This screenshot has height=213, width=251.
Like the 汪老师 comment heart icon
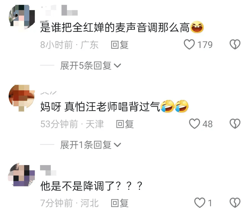(194, 124)
